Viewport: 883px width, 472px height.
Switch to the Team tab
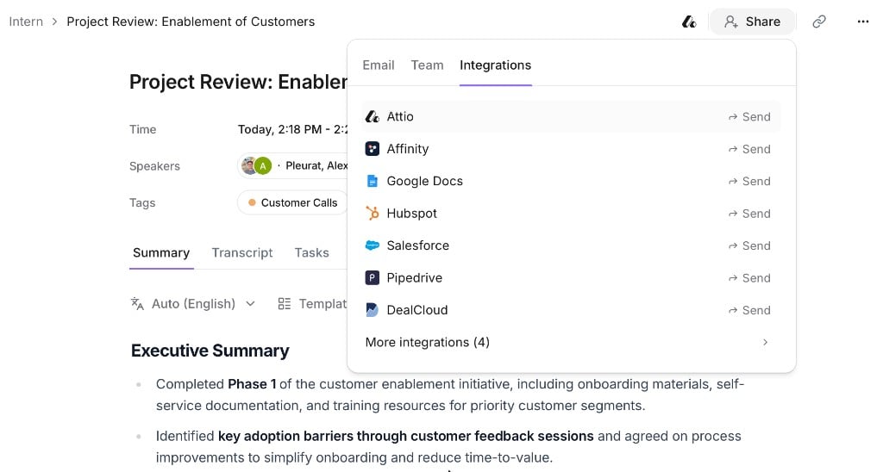[427, 65]
